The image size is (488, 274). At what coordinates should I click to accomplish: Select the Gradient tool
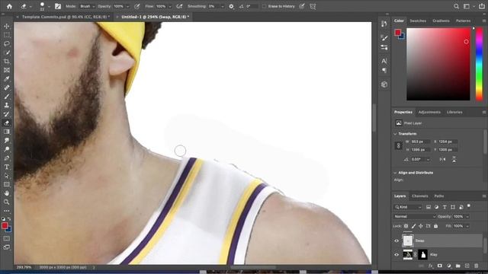7,132
